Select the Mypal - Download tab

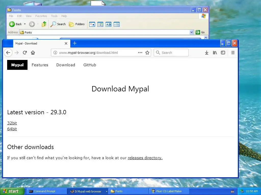[42, 43]
